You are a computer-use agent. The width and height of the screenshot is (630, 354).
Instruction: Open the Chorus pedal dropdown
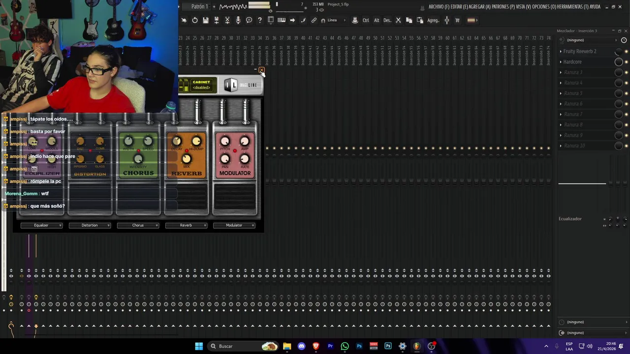[x=138, y=225]
